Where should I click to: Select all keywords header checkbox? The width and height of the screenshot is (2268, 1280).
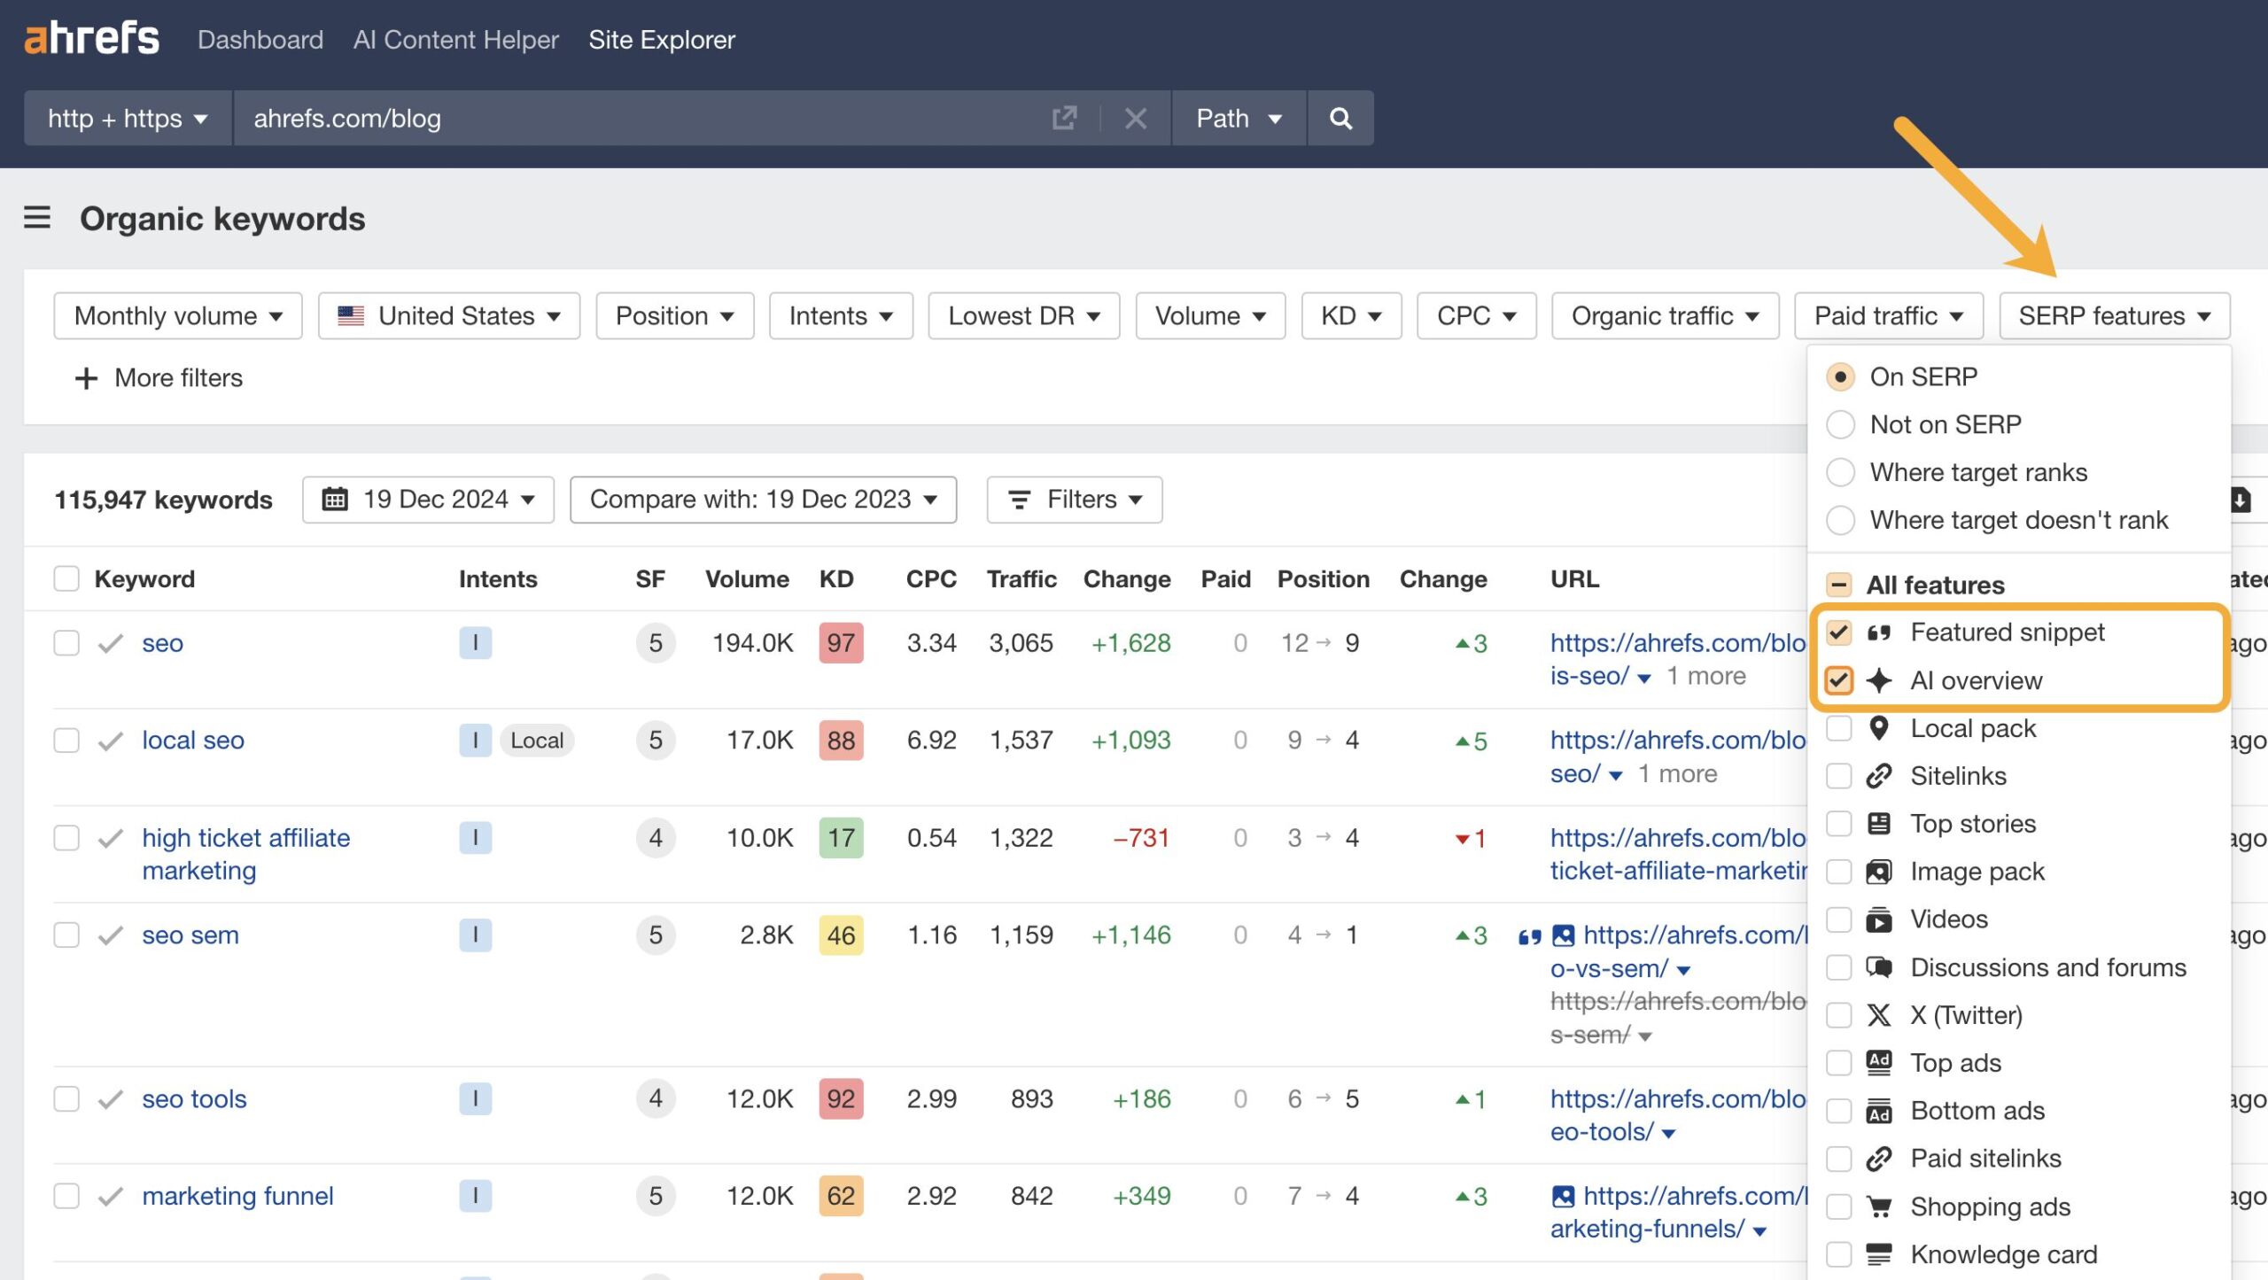pyautogui.click(x=66, y=578)
